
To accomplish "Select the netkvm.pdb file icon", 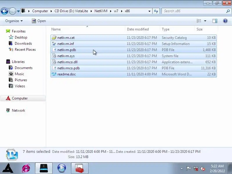I will tap(54, 50).
